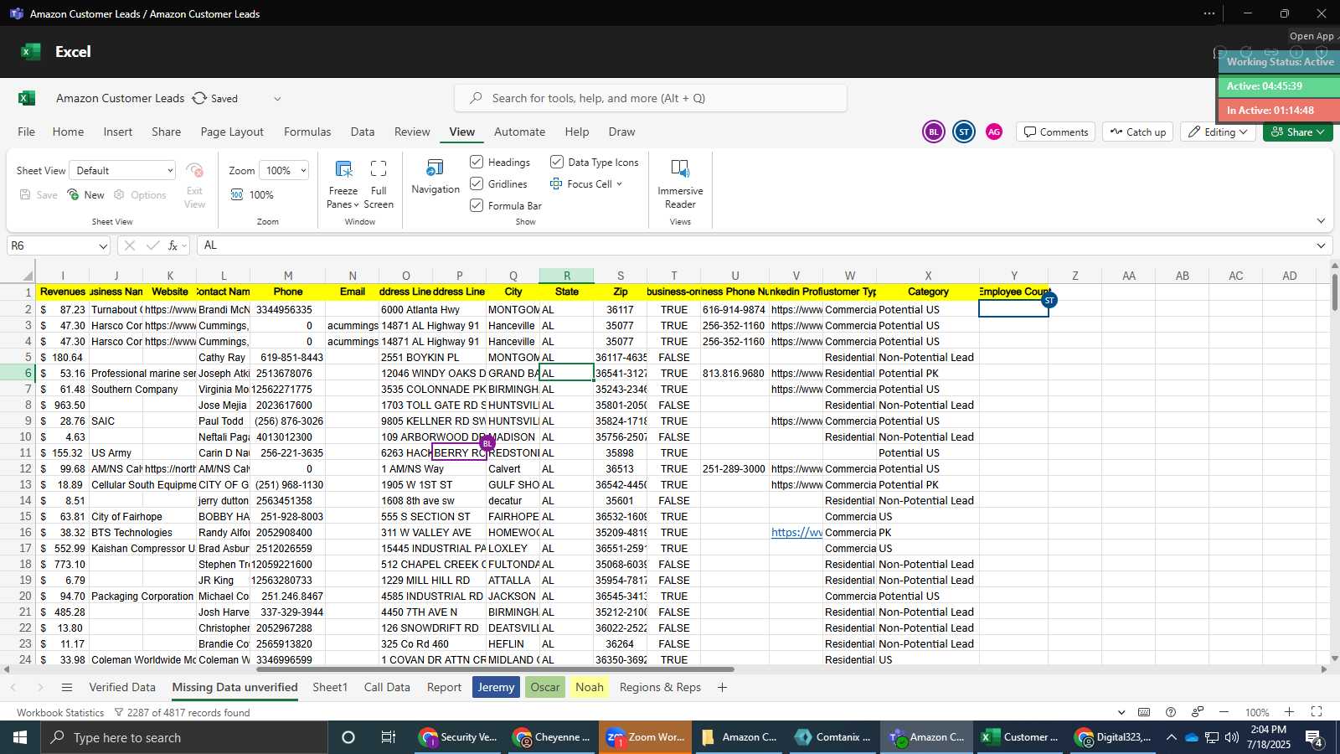This screenshot has width=1340, height=754.
Task: Click the Focus Cell icon
Action: coord(556,183)
